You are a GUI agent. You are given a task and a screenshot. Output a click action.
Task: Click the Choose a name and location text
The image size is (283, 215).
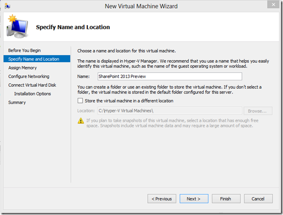pyautogui.click(x=127, y=51)
